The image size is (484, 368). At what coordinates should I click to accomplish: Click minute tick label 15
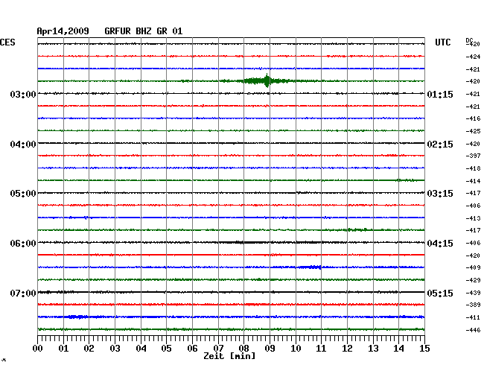424,349
